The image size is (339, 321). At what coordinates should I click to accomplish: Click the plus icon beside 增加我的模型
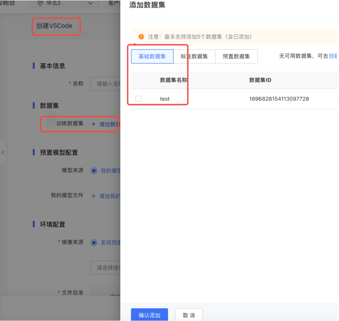pos(94,196)
